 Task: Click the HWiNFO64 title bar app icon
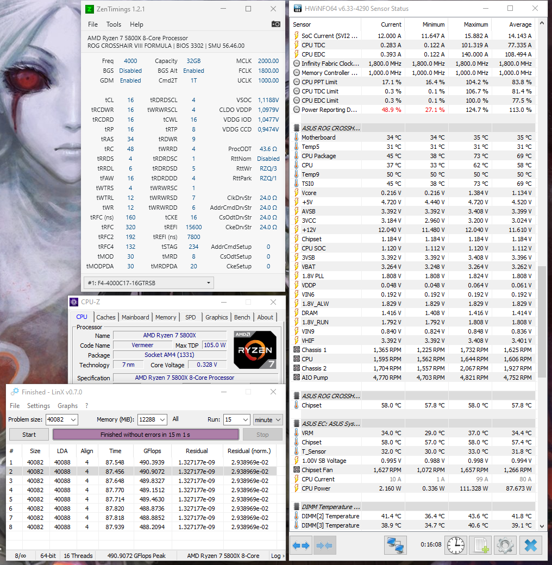298,9
